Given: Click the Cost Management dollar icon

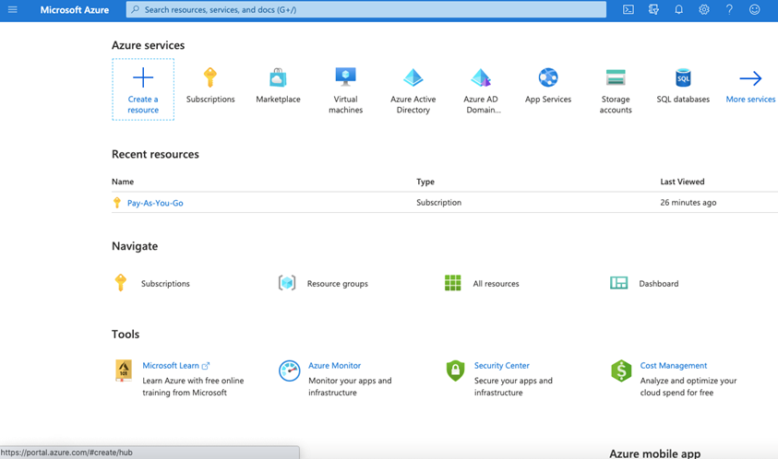Looking at the screenshot, I should (621, 371).
